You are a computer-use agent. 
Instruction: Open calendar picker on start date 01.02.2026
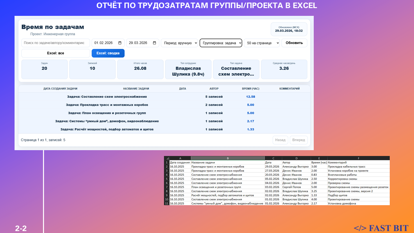coord(120,43)
